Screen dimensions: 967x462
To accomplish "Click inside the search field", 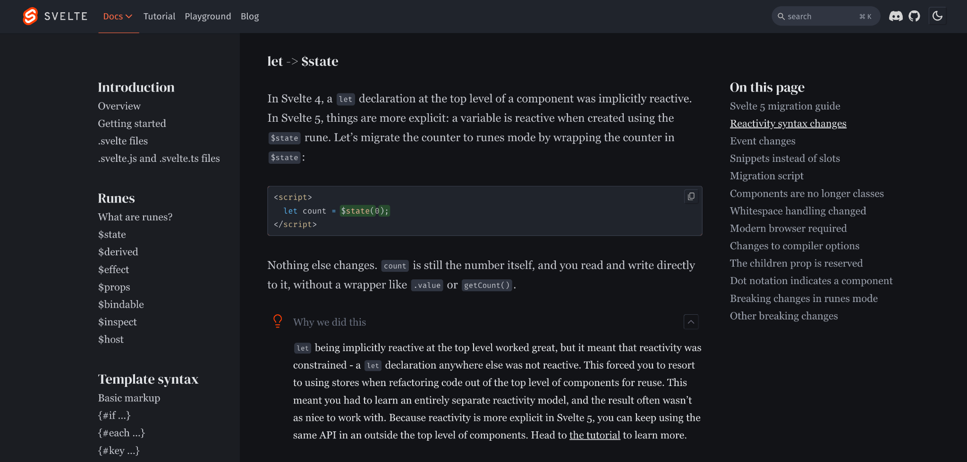I will click(x=825, y=16).
